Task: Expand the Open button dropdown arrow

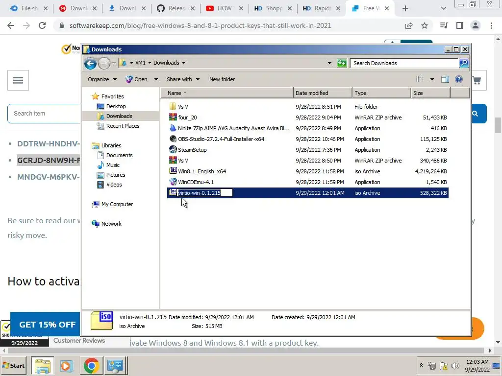Action: coord(156,79)
